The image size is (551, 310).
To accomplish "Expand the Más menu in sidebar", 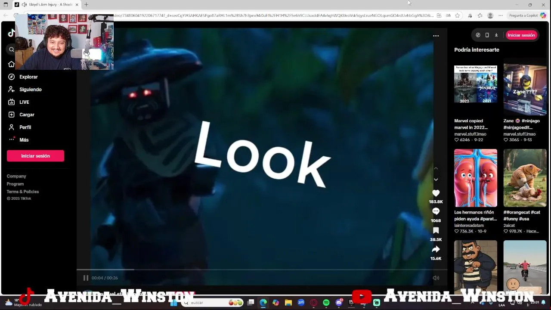I will pos(24,140).
